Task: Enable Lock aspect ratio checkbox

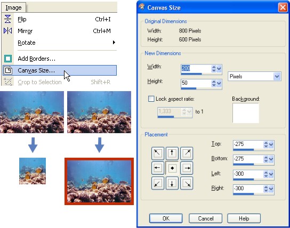Action: tap(151, 99)
